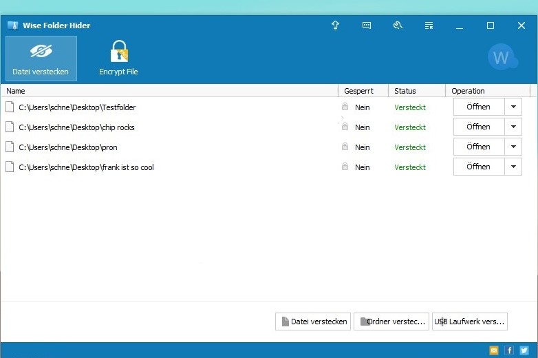Select path C:\Users\schne\Desktop\Testfolder
This screenshot has width=538, height=358.
(77, 107)
